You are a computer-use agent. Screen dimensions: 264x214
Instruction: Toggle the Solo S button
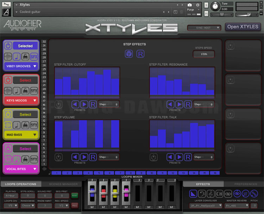point(206,5)
